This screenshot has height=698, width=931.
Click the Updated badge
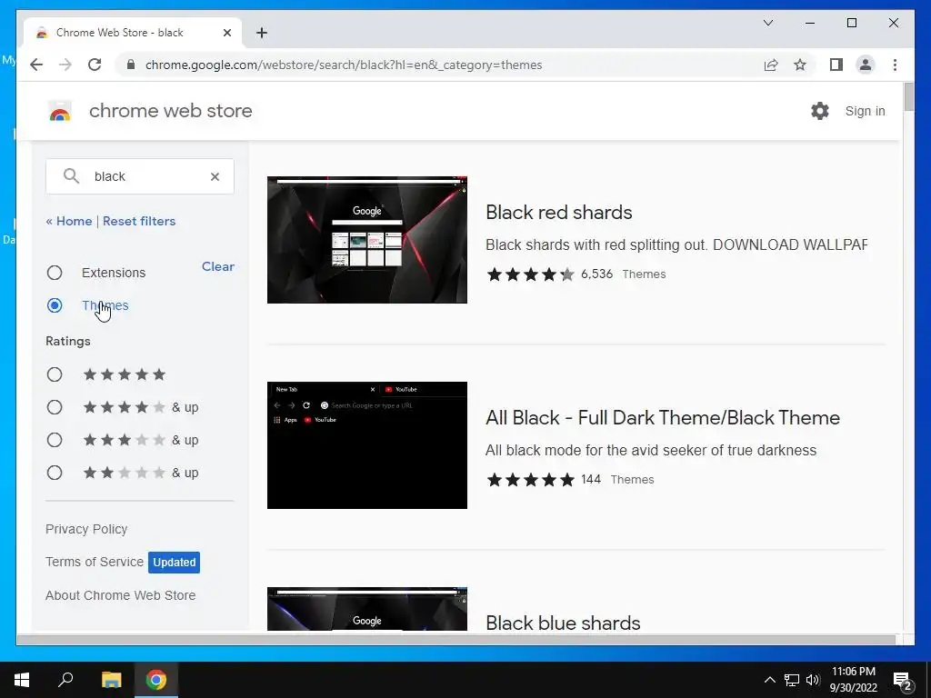(x=174, y=562)
